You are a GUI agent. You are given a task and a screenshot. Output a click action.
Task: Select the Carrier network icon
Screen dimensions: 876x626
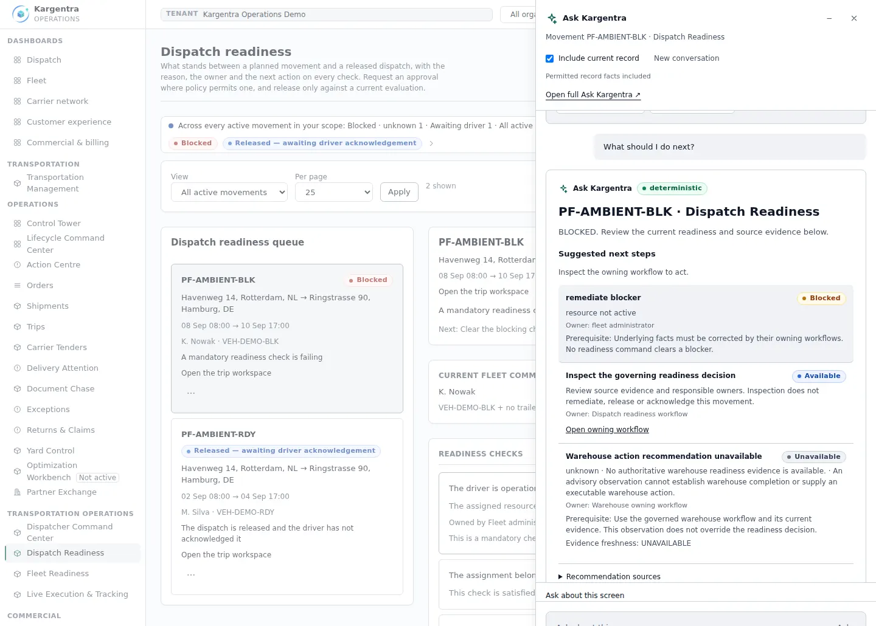tap(17, 101)
